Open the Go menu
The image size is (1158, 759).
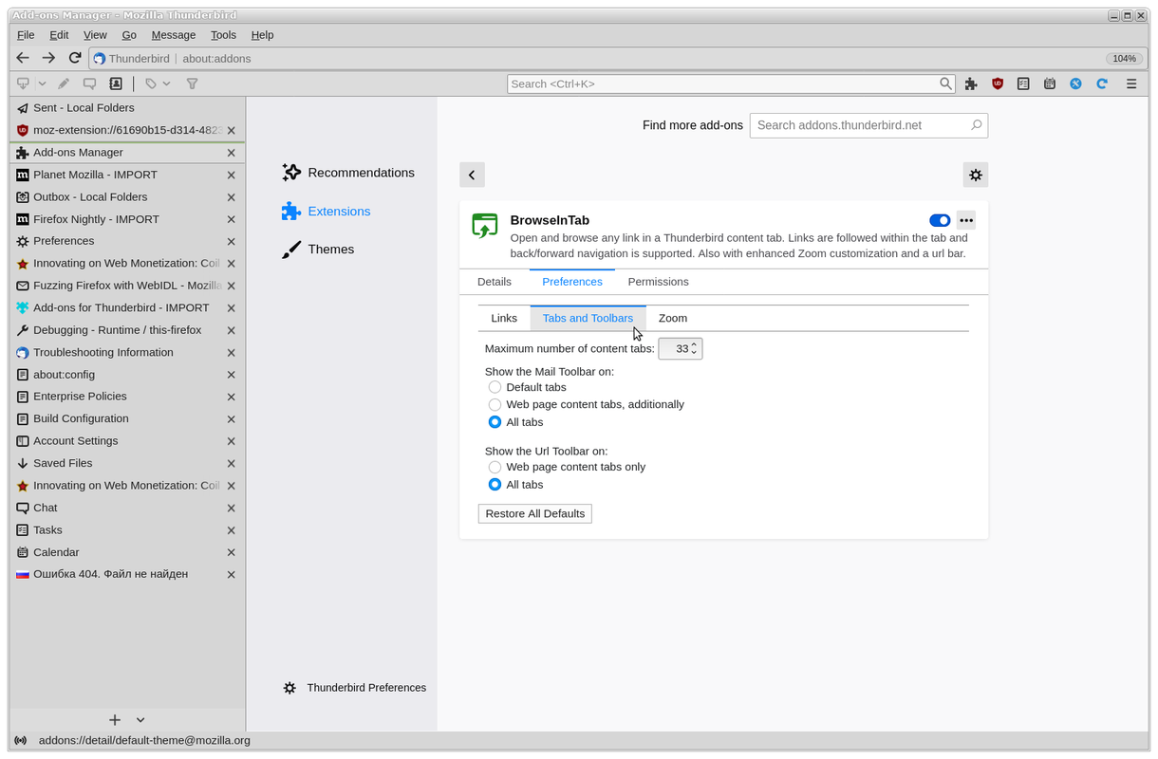[x=129, y=35]
